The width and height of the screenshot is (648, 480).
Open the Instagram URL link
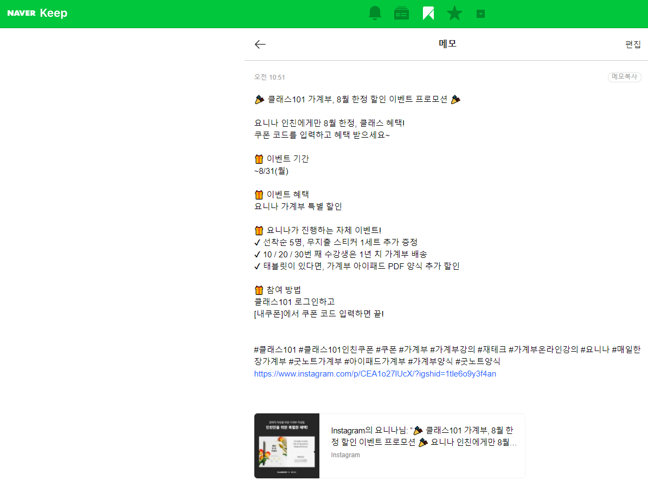pyautogui.click(x=375, y=373)
